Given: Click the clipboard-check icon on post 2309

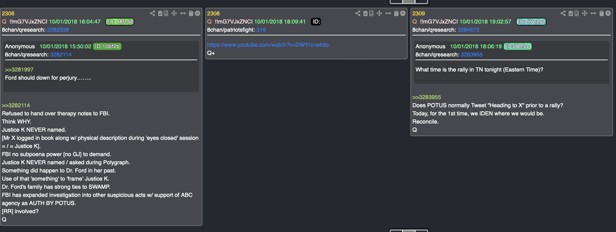Looking at the screenshot, I should pos(571,13).
